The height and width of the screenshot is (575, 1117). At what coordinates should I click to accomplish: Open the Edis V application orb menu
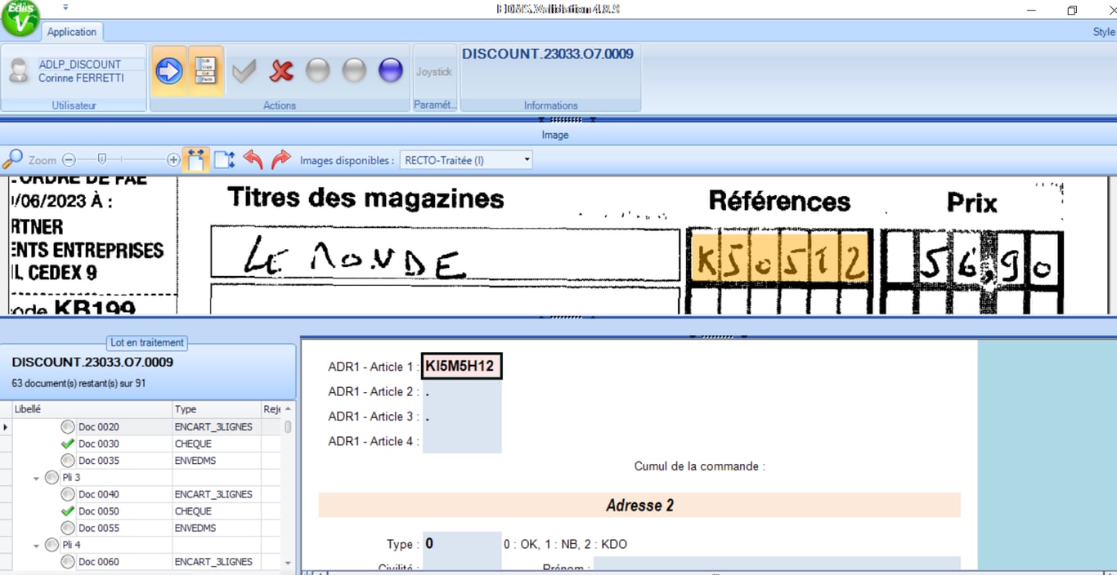[x=20, y=18]
